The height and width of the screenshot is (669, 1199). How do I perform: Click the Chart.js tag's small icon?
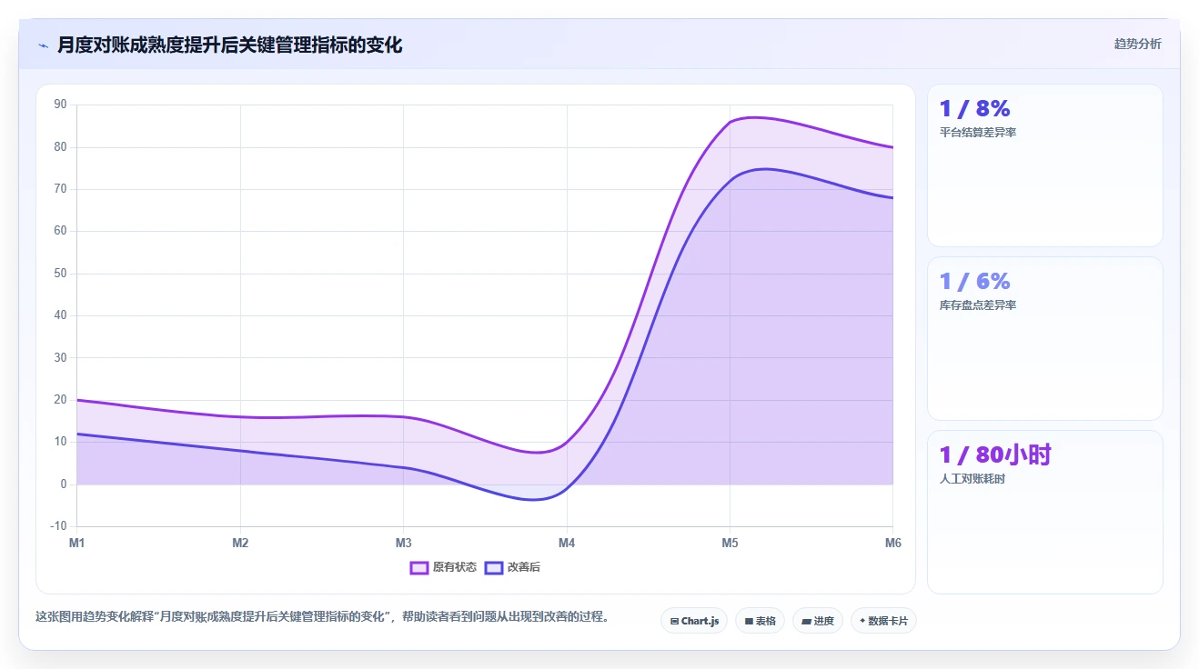(x=674, y=622)
